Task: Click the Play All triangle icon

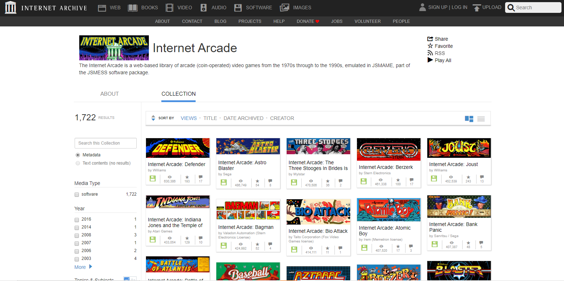Action: 430,60
